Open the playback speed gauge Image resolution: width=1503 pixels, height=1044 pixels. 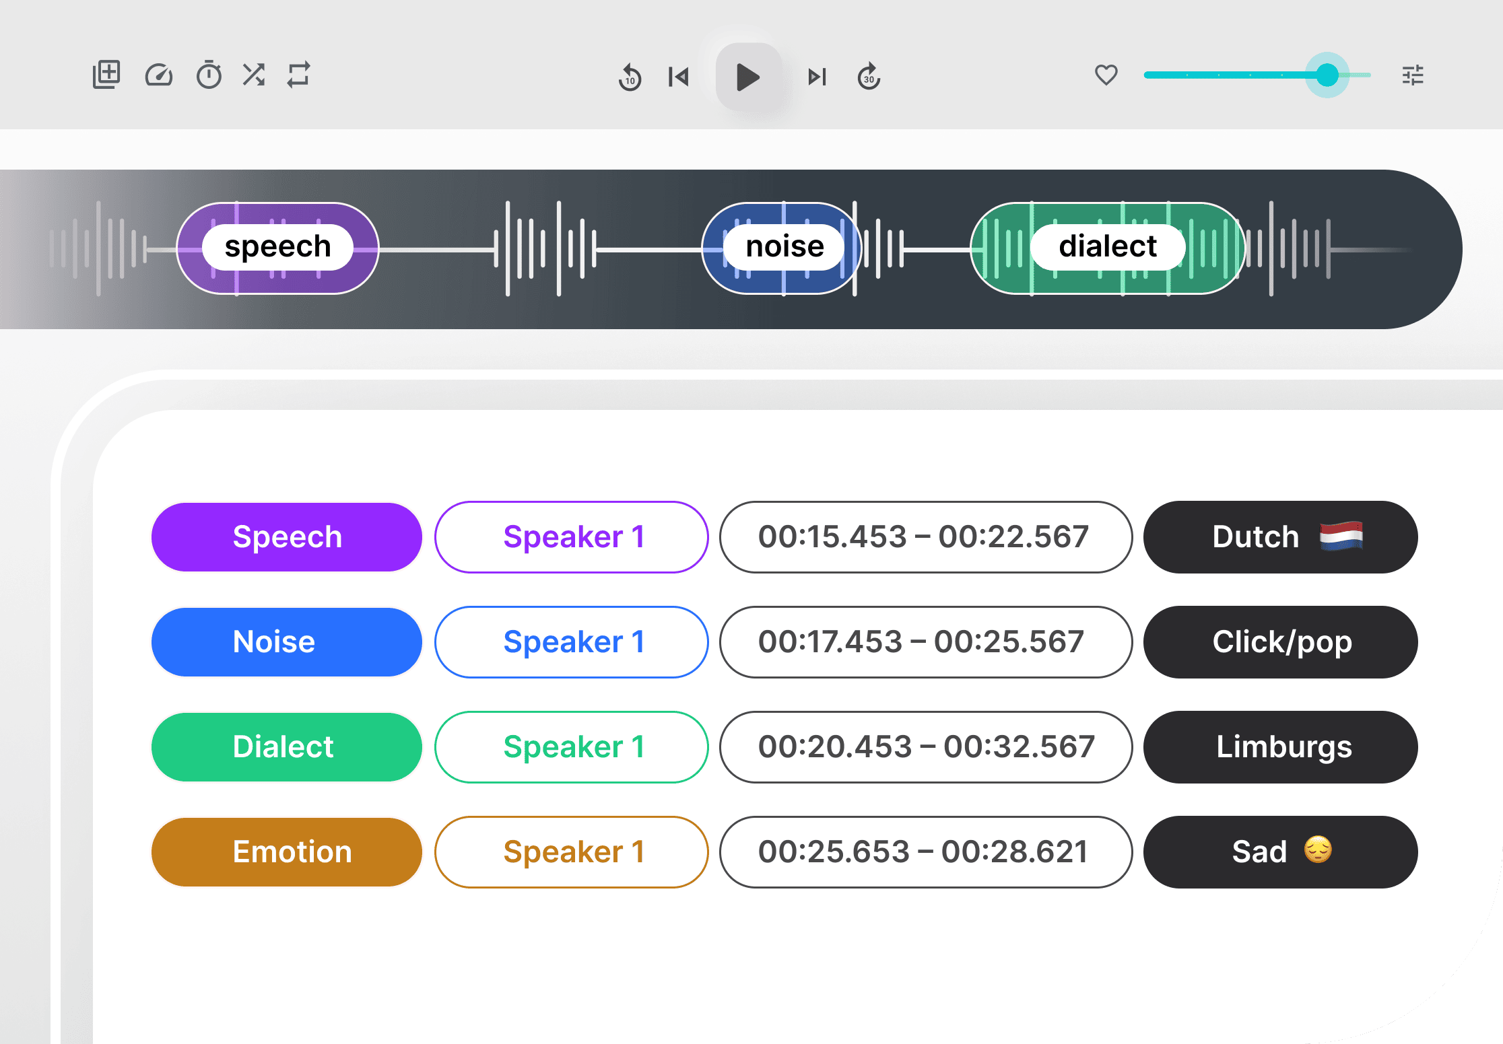pyautogui.click(x=159, y=75)
